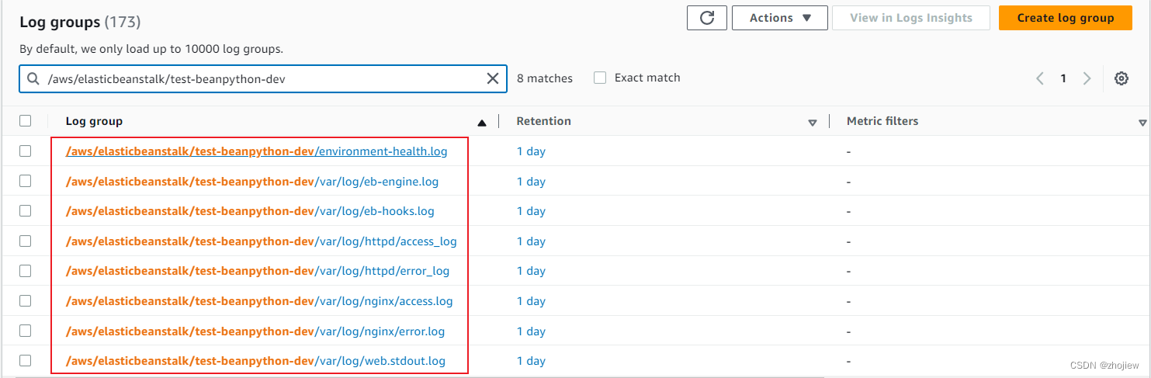Open the /var/log/eb-engine.log log group
Image resolution: width=1151 pixels, height=378 pixels.
pyautogui.click(x=252, y=182)
